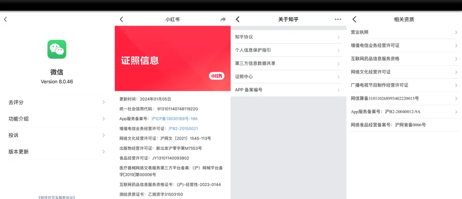Tap 网信算备310110268993402220015号 text
Screen dimensions: 462x199
tap(385, 99)
